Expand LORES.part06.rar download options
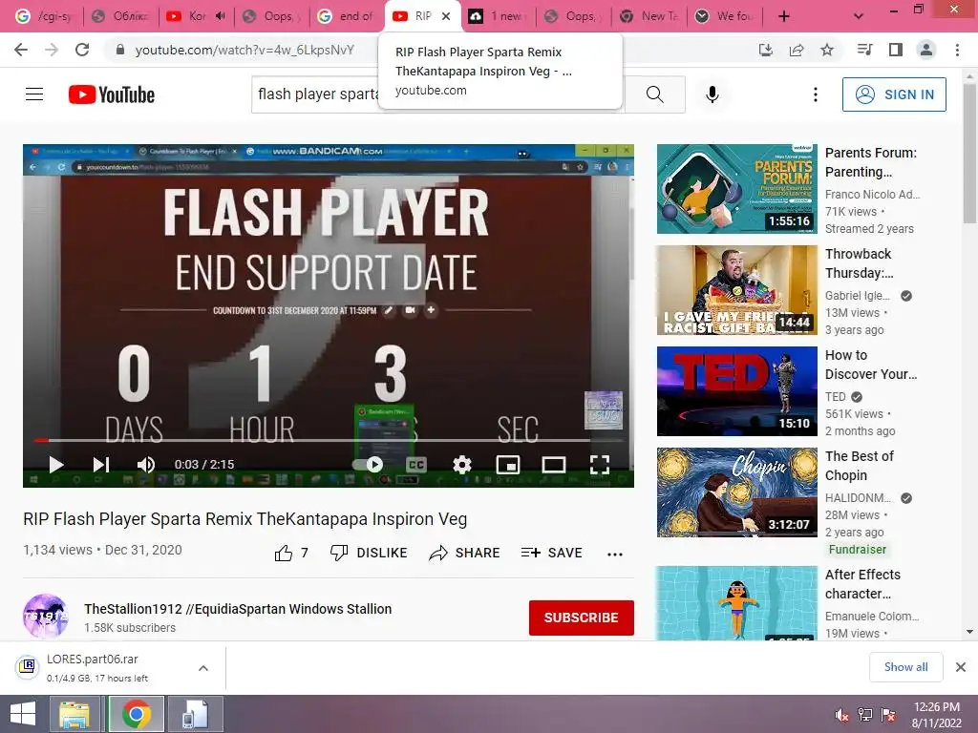This screenshot has height=733, width=978. pyautogui.click(x=203, y=668)
